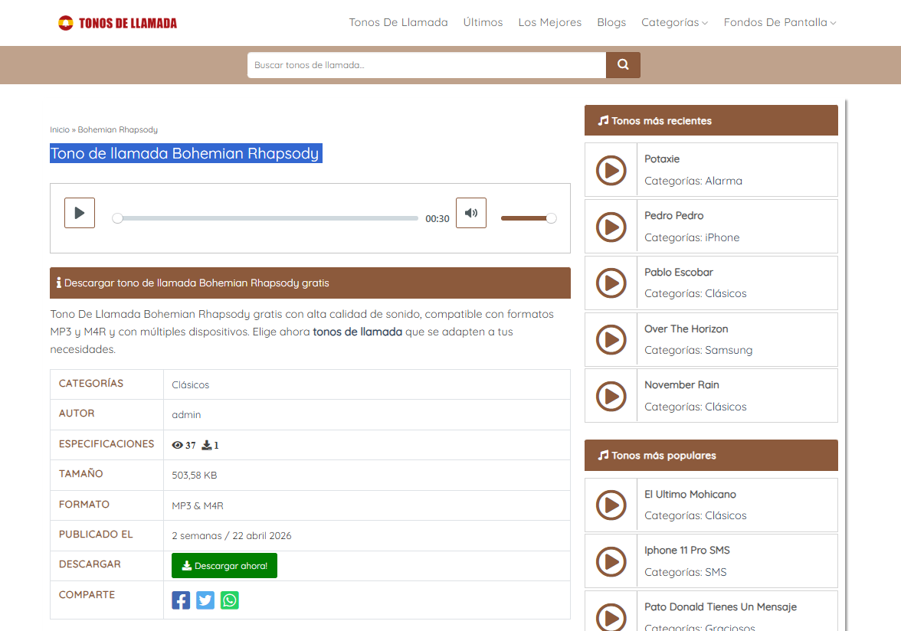The height and width of the screenshot is (631, 901).
Task: Open El Ultimo Mohicano ringtone title
Action: [x=690, y=495]
